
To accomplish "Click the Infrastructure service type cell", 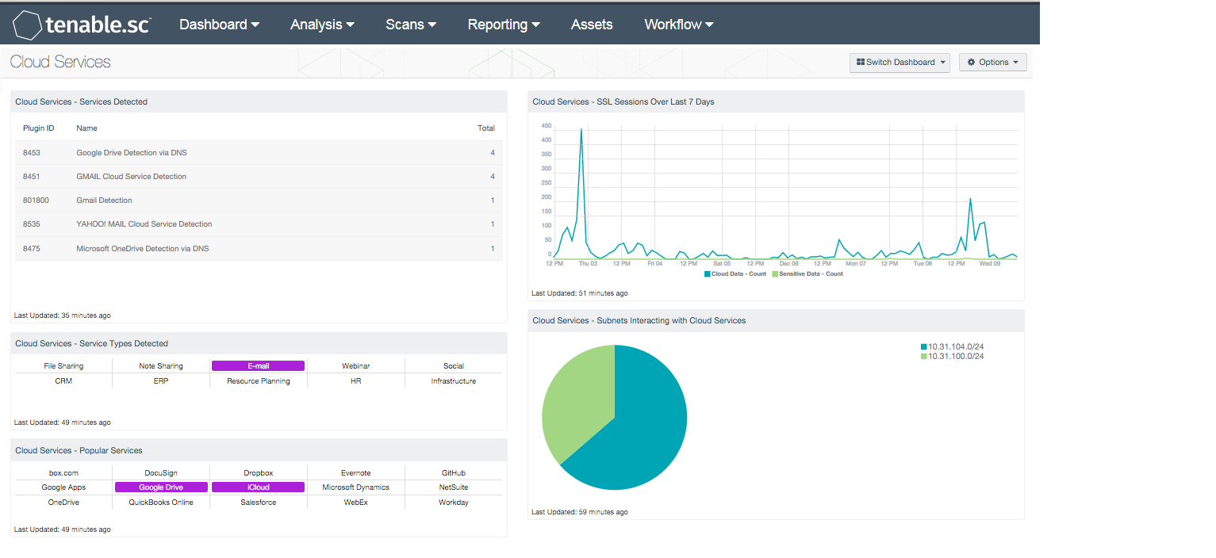I will pos(453,380).
